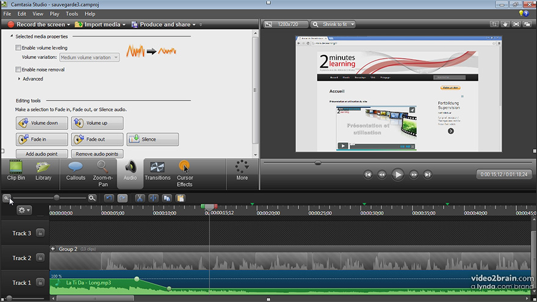This screenshot has height=302, width=537.
Task: Open the File menu
Action: tap(7, 13)
